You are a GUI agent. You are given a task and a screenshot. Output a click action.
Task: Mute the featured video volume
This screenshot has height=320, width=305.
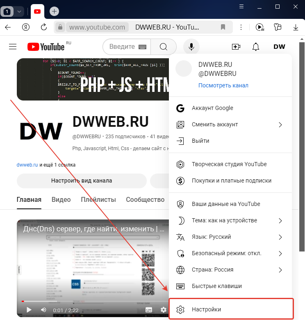pyautogui.click(x=43, y=310)
